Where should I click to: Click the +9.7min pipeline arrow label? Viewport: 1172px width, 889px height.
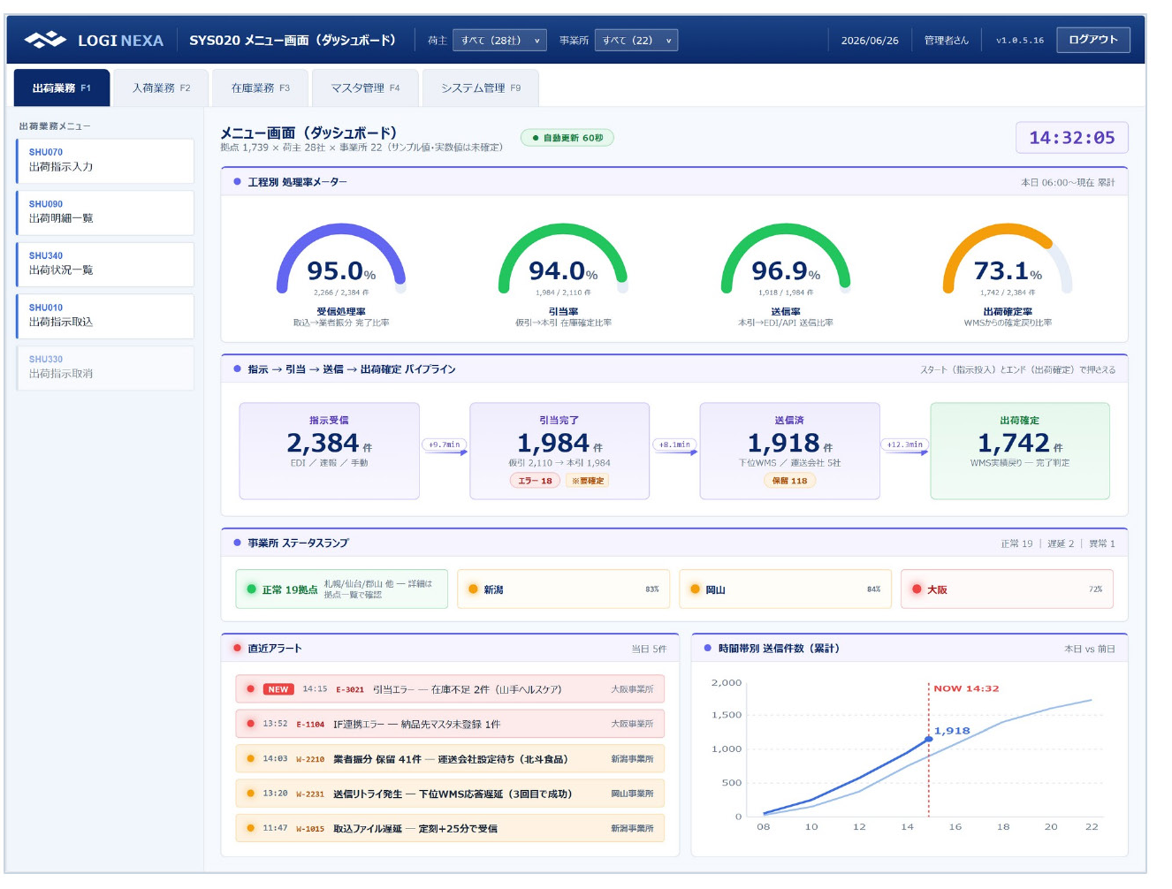click(x=445, y=444)
